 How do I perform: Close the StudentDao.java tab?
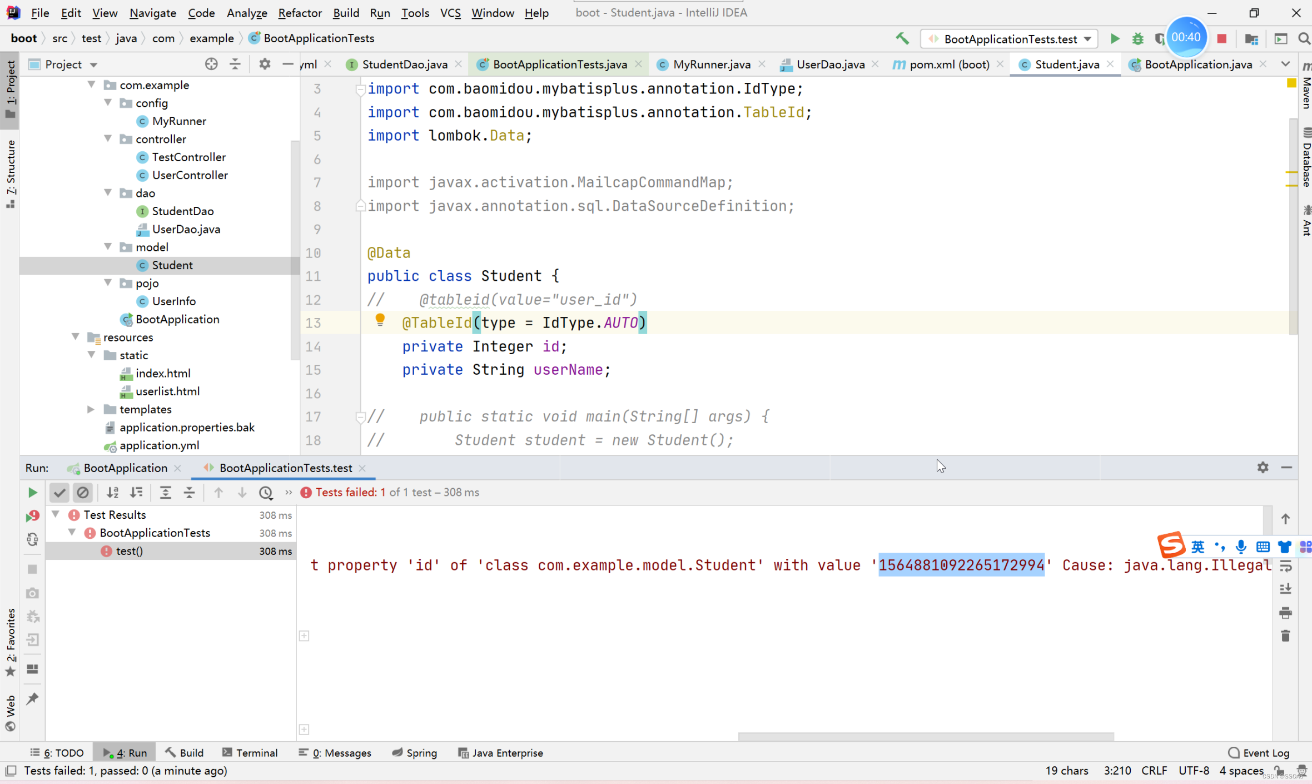[x=458, y=64]
